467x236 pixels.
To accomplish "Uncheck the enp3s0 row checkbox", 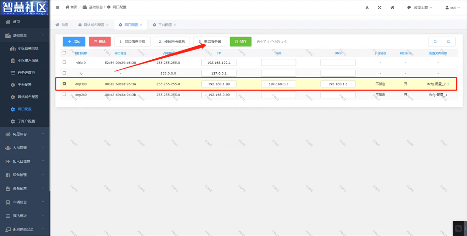I will tap(64, 84).
